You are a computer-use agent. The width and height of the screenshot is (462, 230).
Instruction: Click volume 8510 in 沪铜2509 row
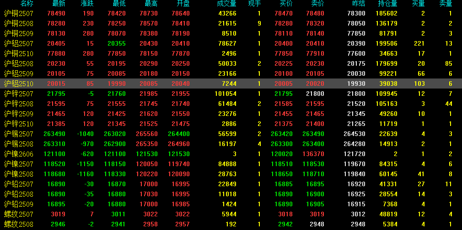(229, 33)
